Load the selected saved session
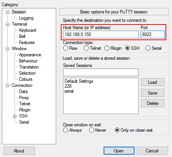172x157 pixels. click(153, 82)
